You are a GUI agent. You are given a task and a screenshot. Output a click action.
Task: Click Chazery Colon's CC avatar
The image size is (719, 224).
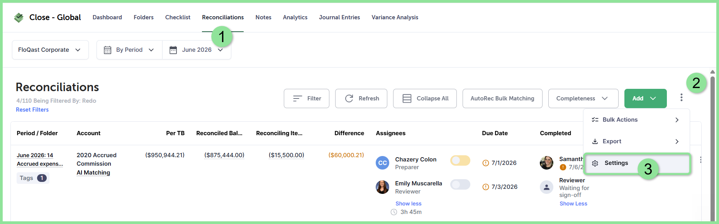382,163
